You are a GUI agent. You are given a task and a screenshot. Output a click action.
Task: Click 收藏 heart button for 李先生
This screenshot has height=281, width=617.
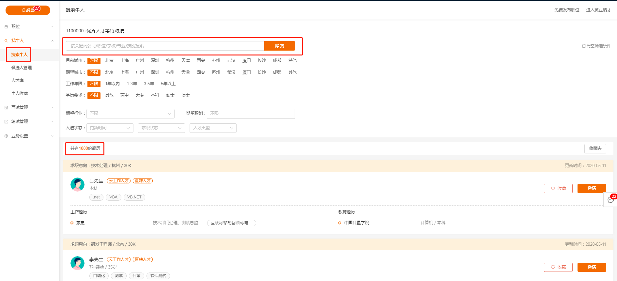pyautogui.click(x=558, y=267)
